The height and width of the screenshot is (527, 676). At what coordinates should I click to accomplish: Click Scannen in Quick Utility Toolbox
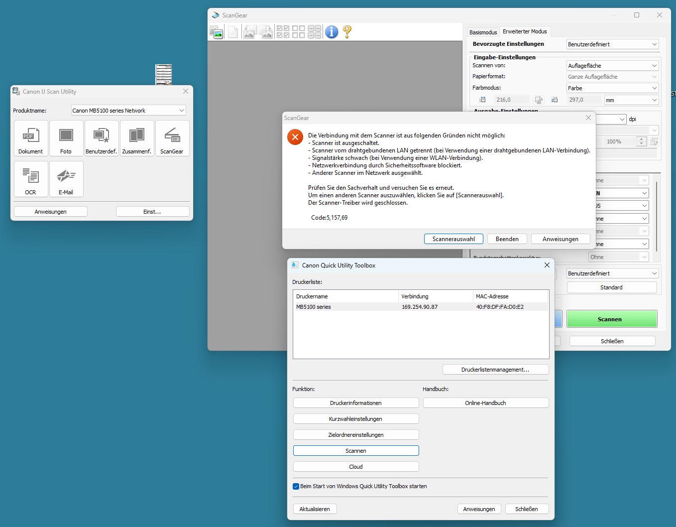click(356, 451)
